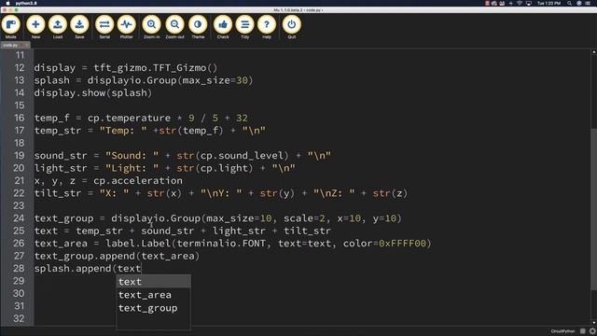Click the Load file button
This screenshot has height=336, width=597.
[x=58, y=27]
